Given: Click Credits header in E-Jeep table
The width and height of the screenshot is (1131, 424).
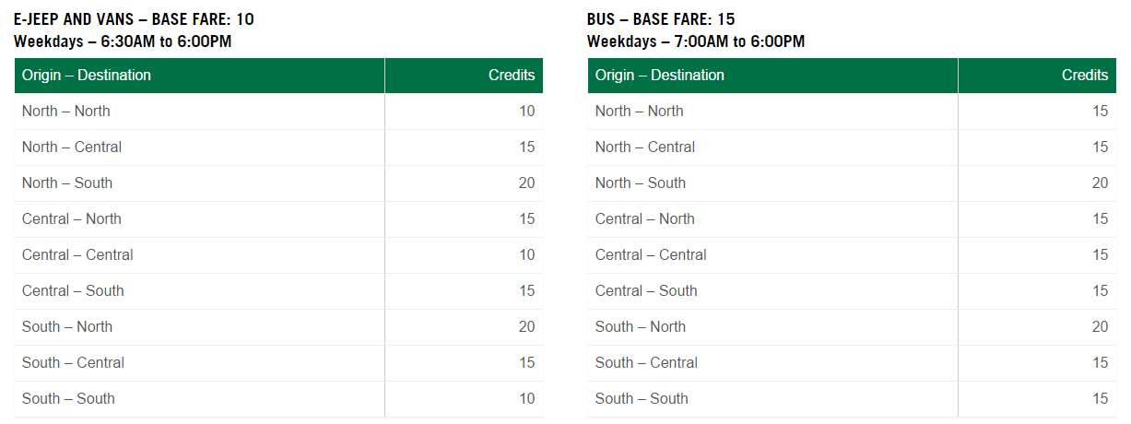Looking at the screenshot, I should [x=512, y=76].
